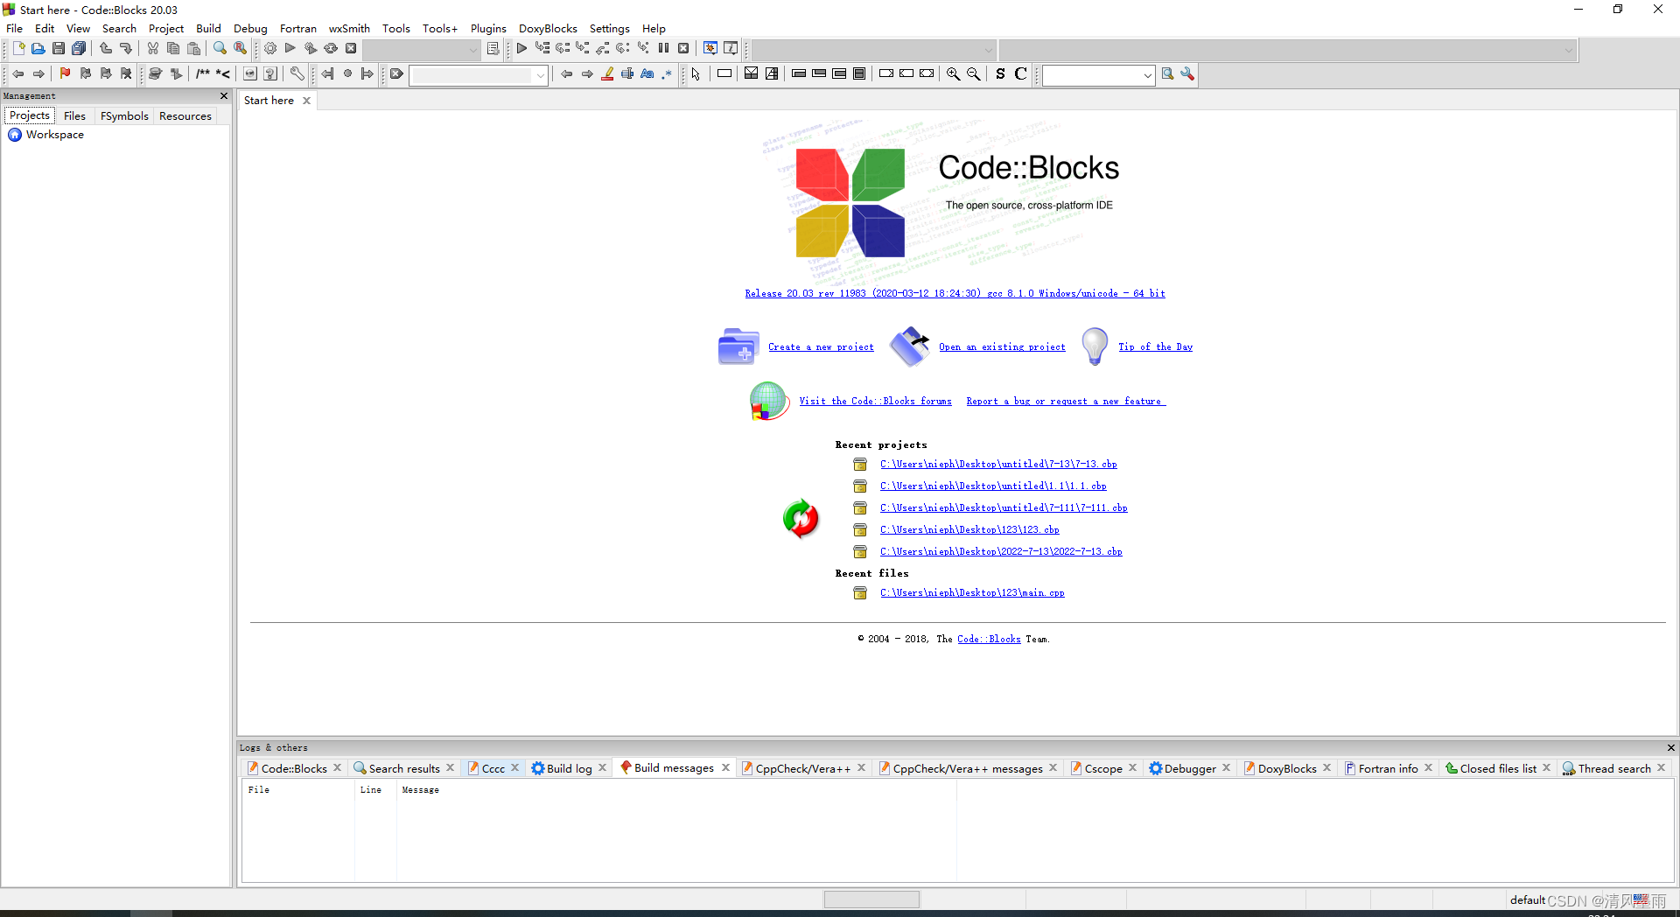Open the DoxyBlocks menu

tap(548, 28)
